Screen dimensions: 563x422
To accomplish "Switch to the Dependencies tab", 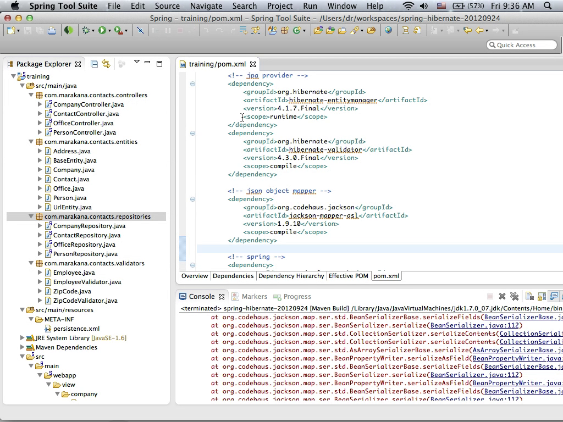I will pyautogui.click(x=233, y=276).
